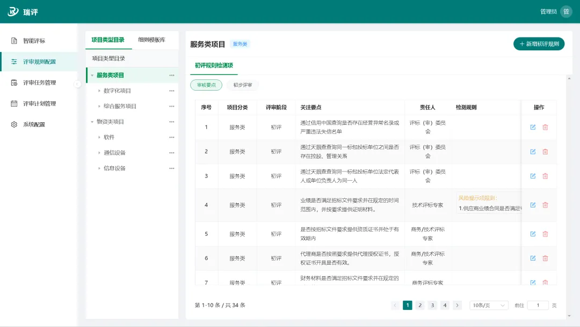Image resolution: width=580 pixels, height=327 pixels.
Task: Open more options for 通信设备
Action: 172,153
